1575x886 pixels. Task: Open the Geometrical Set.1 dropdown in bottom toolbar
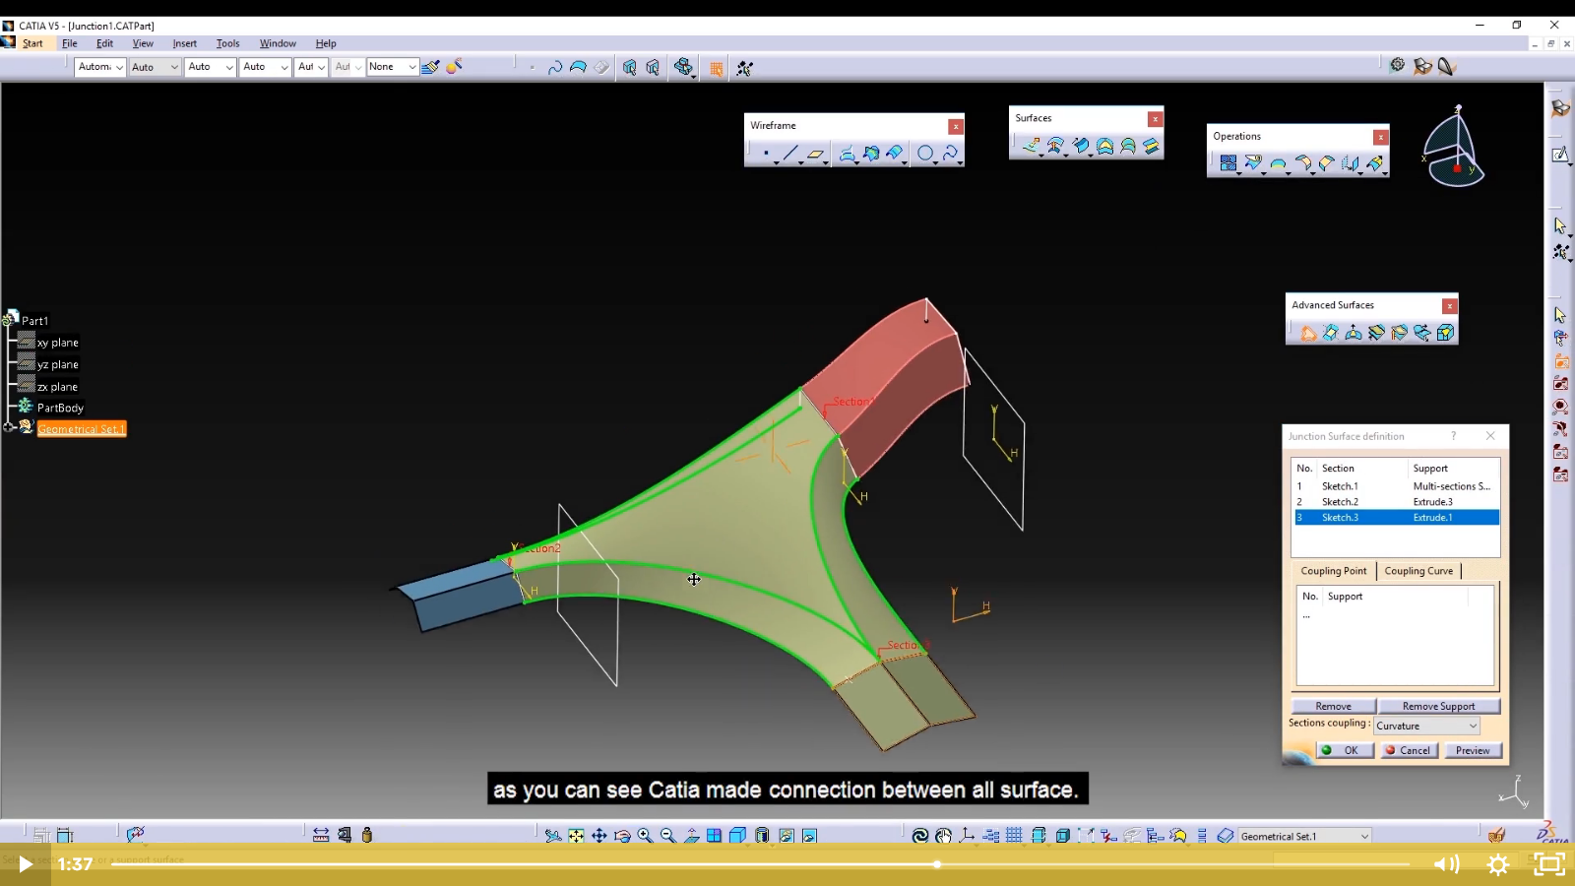coord(1364,837)
